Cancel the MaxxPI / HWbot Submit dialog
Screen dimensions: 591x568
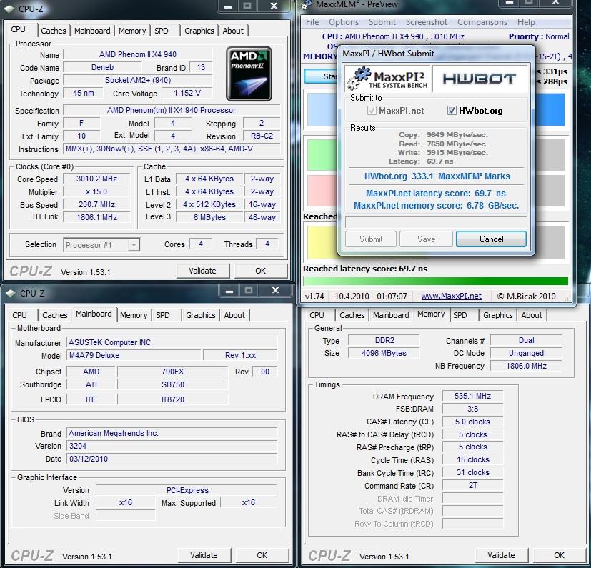491,239
